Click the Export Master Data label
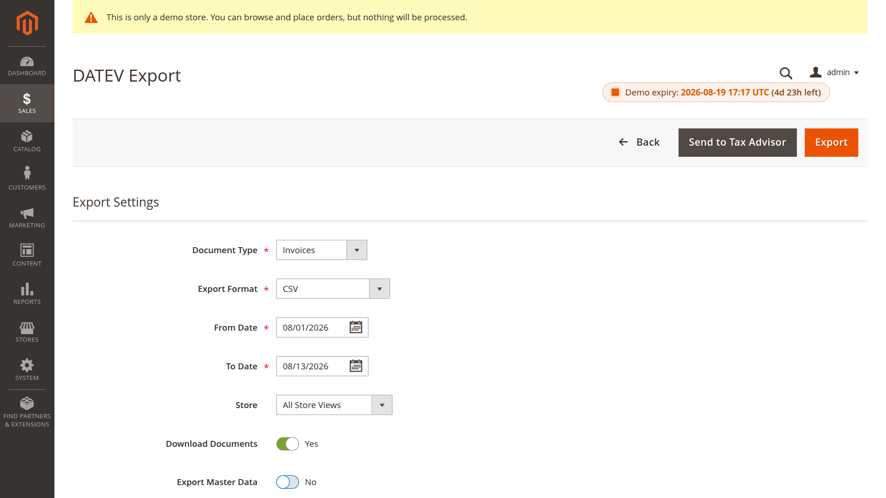Viewport: 886px width, 498px height. click(x=217, y=482)
